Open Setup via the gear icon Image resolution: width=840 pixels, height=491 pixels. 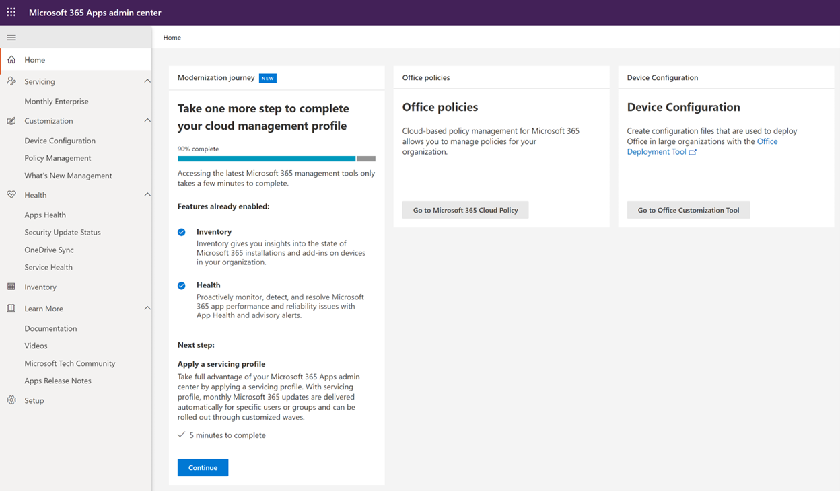point(11,400)
